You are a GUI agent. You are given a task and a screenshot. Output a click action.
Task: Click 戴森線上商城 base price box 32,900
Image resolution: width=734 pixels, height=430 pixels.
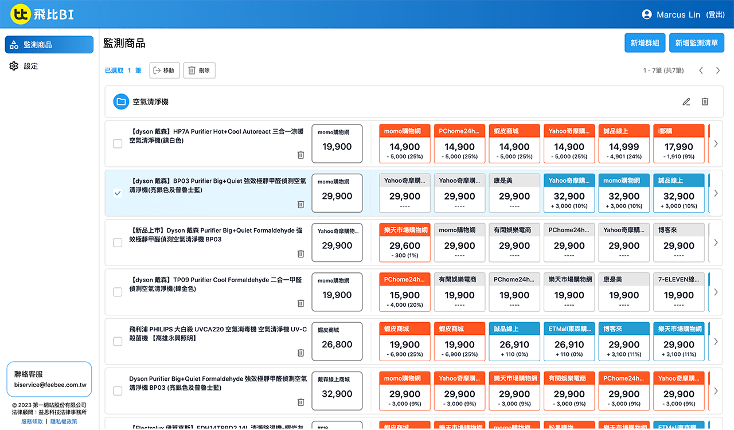pyautogui.click(x=337, y=391)
